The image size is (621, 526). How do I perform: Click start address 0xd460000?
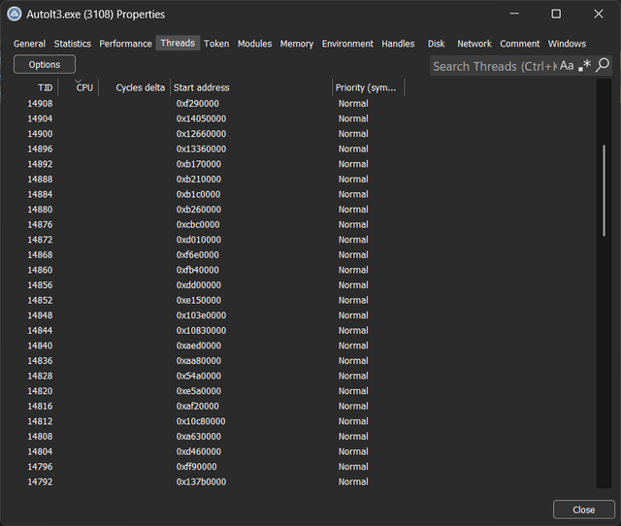point(198,451)
